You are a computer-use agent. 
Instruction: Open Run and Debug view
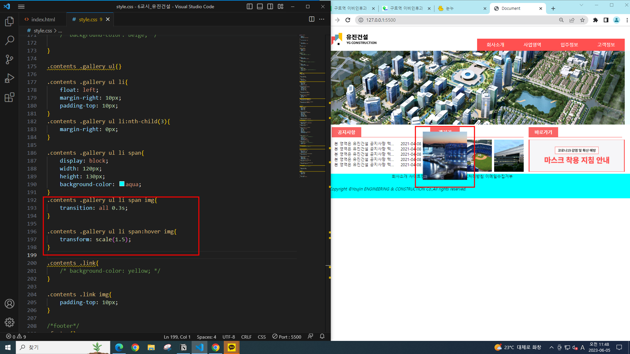click(10, 78)
